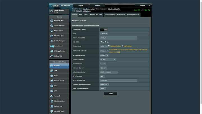202x114 pixels.
Task: Open the FAQ link for Wi-Fi 6
Action: (119, 52)
